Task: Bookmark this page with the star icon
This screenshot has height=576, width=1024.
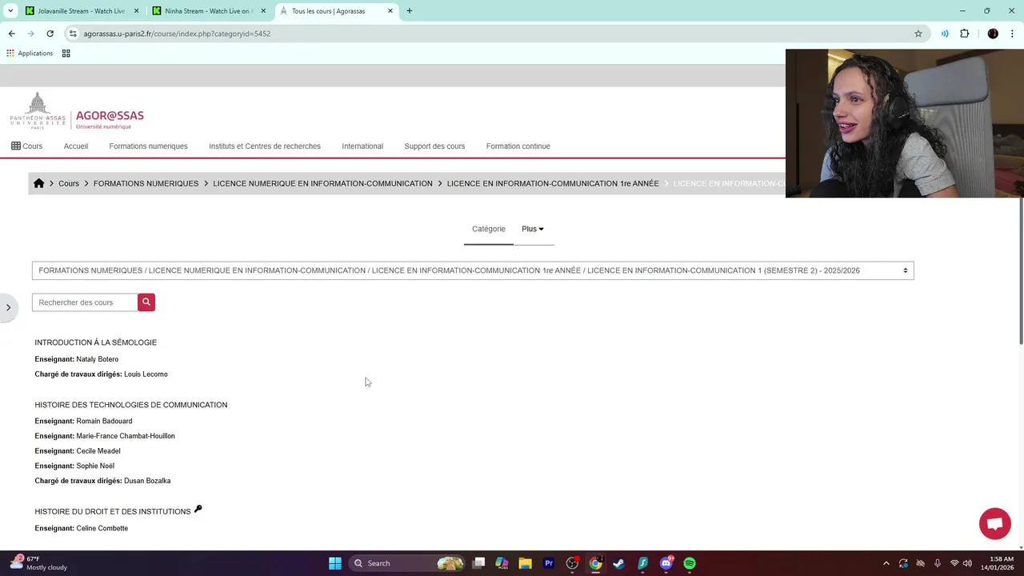Action: 918,34
